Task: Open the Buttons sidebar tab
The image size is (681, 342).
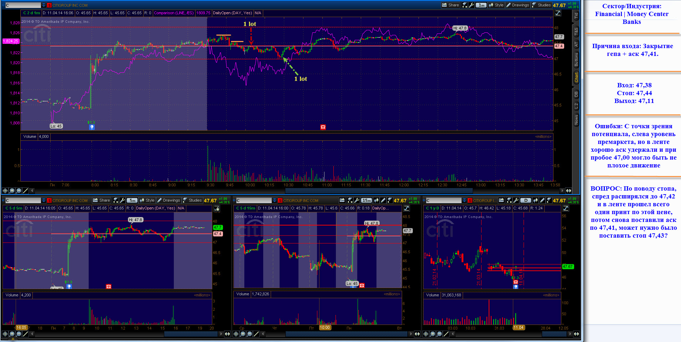Action: tap(576, 59)
